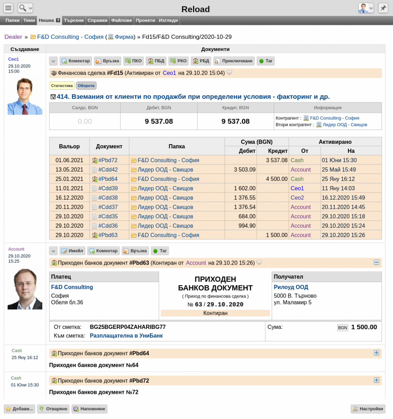The image size is (393, 419).
Task: Toggle the like heart beside Fd15
Action: point(229,73)
